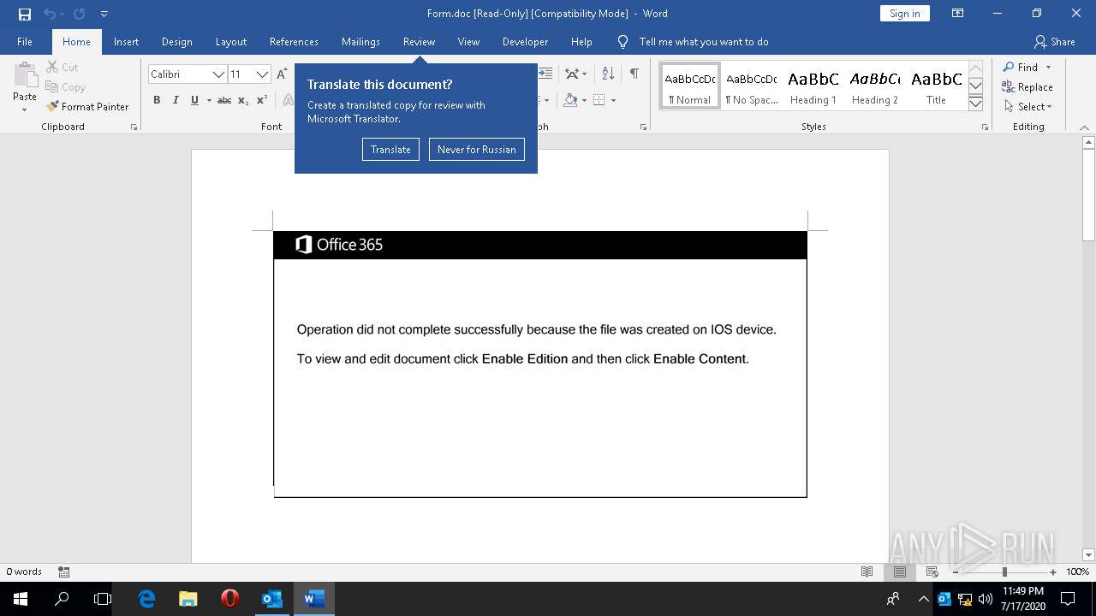Toggle Superscript formatting
The image size is (1096, 616).
pyautogui.click(x=262, y=100)
